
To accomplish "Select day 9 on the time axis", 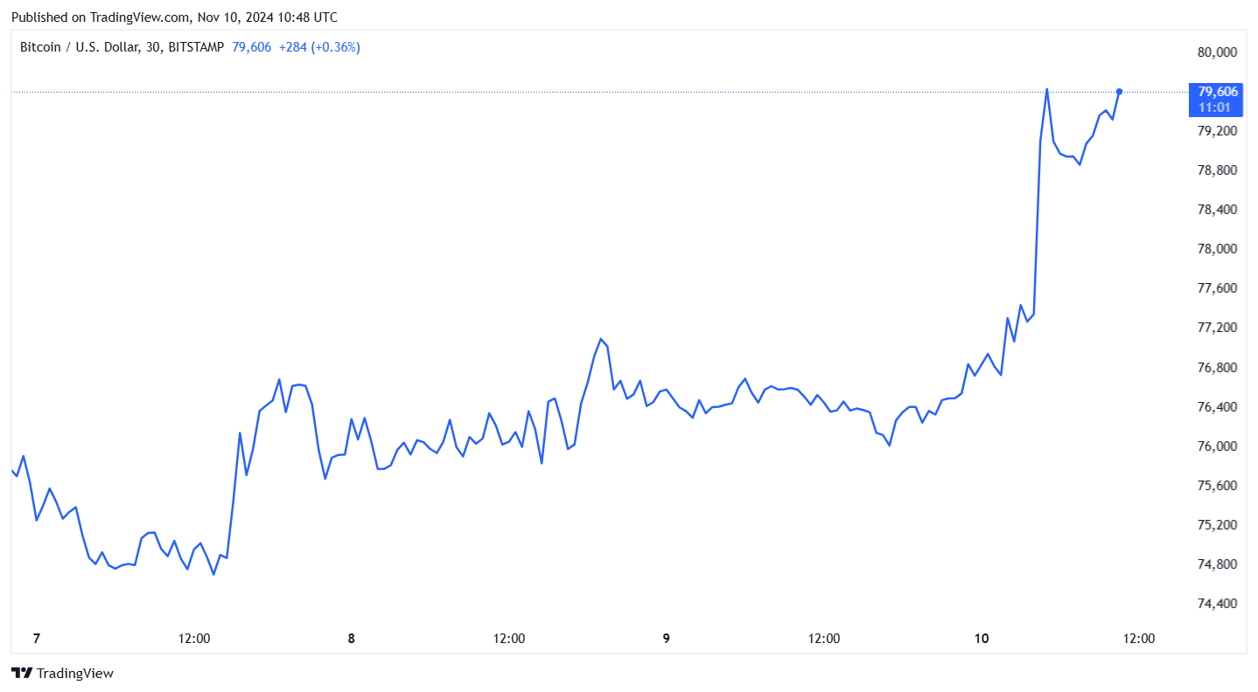I will pyautogui.click(x=666, y=639).
